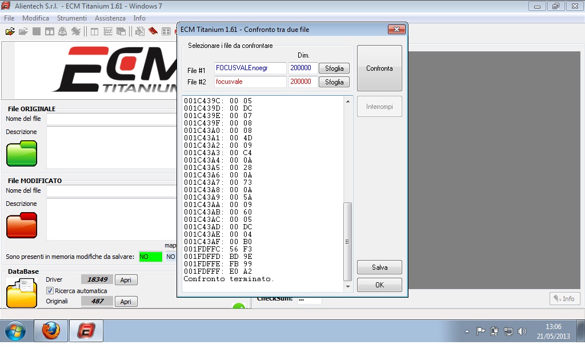This screenshot has height=349, width=585.
Task: Close the Confronto tra due file dialog
Action: (396, 30)
